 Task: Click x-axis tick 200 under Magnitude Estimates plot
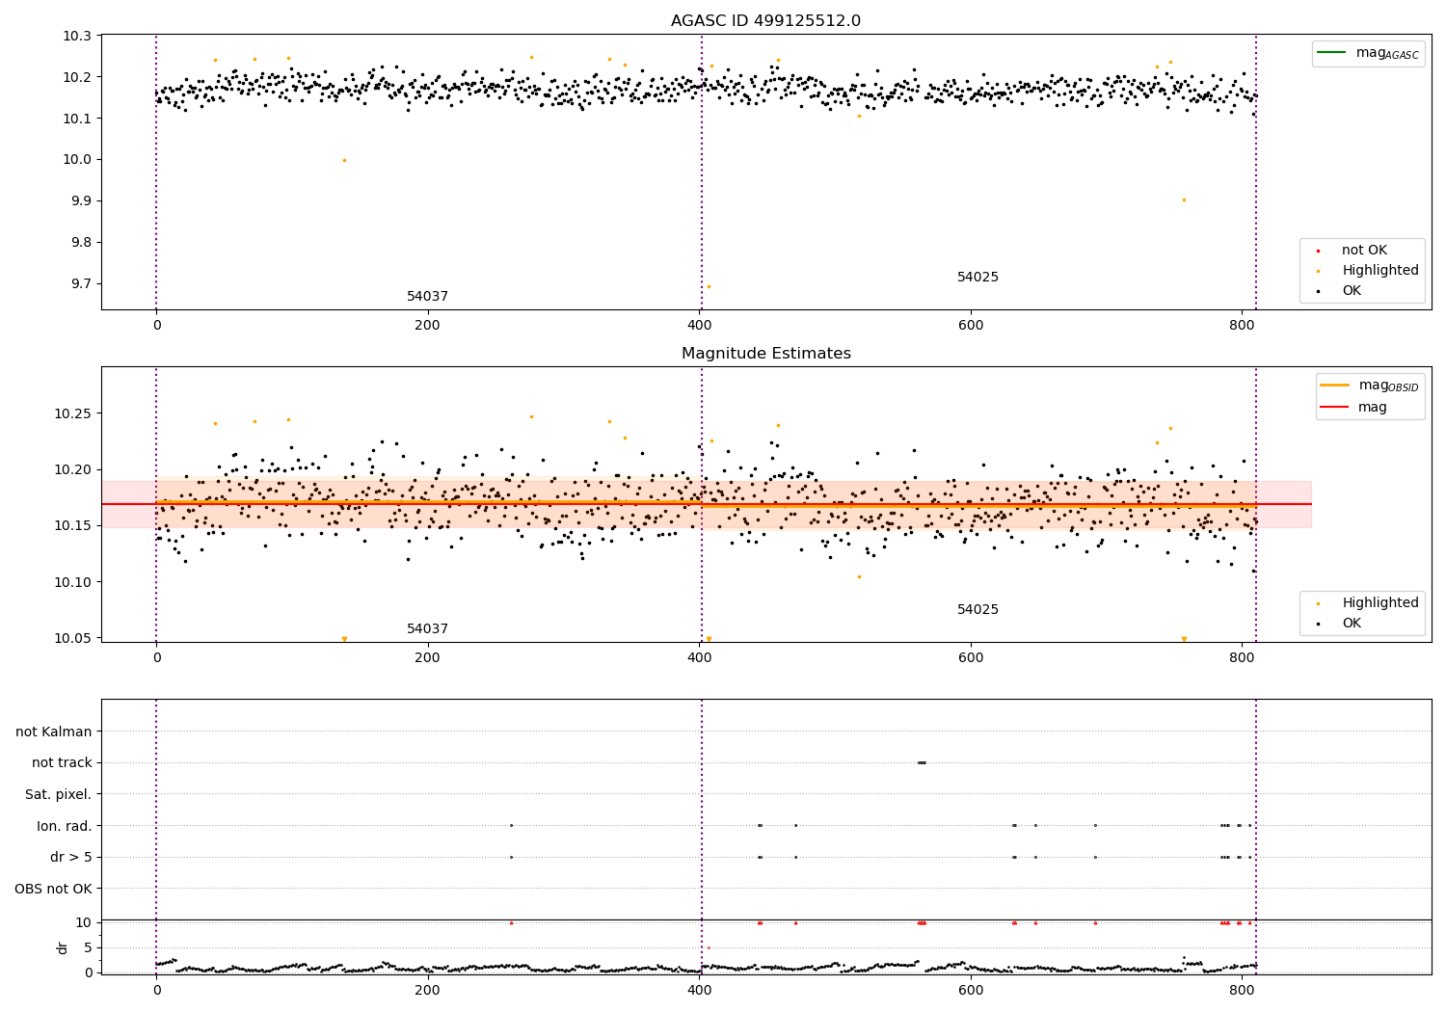click(x=427, y=657)
